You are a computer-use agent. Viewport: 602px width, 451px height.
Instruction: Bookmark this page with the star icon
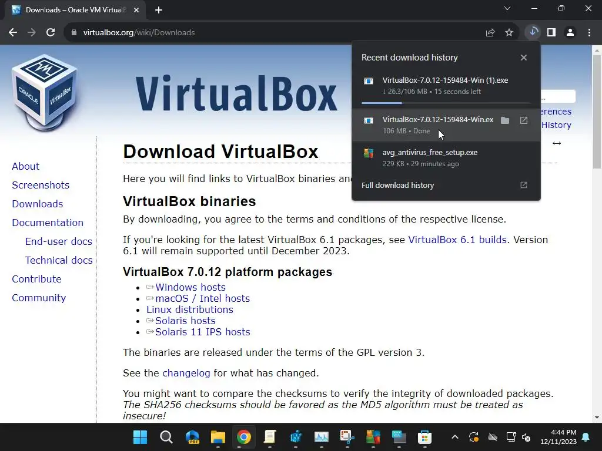click(x=509, y=33)
